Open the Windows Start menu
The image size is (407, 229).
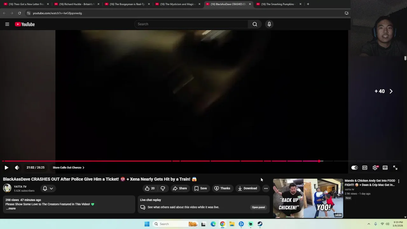point(147,224)
